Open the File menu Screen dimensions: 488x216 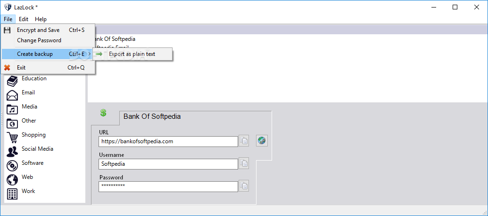tap(8, 19)
